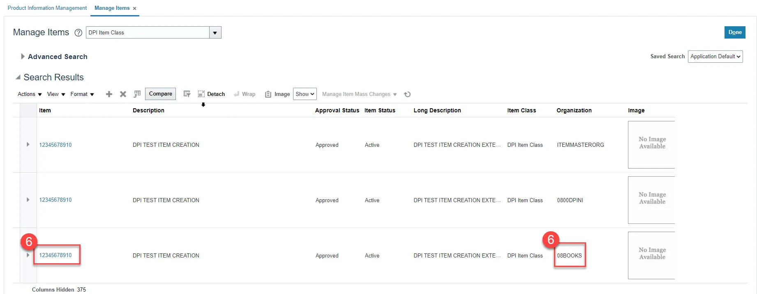Open Manage Items help icon

78,33
